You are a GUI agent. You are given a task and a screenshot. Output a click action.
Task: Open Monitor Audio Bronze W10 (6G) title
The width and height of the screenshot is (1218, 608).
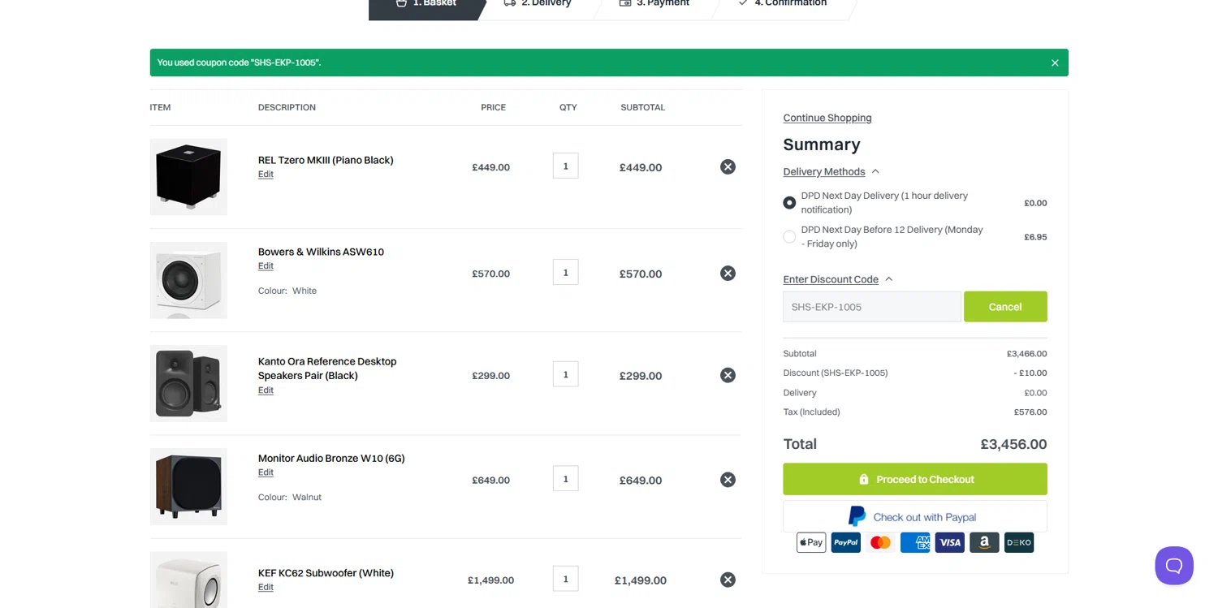[x=331, y=459]
